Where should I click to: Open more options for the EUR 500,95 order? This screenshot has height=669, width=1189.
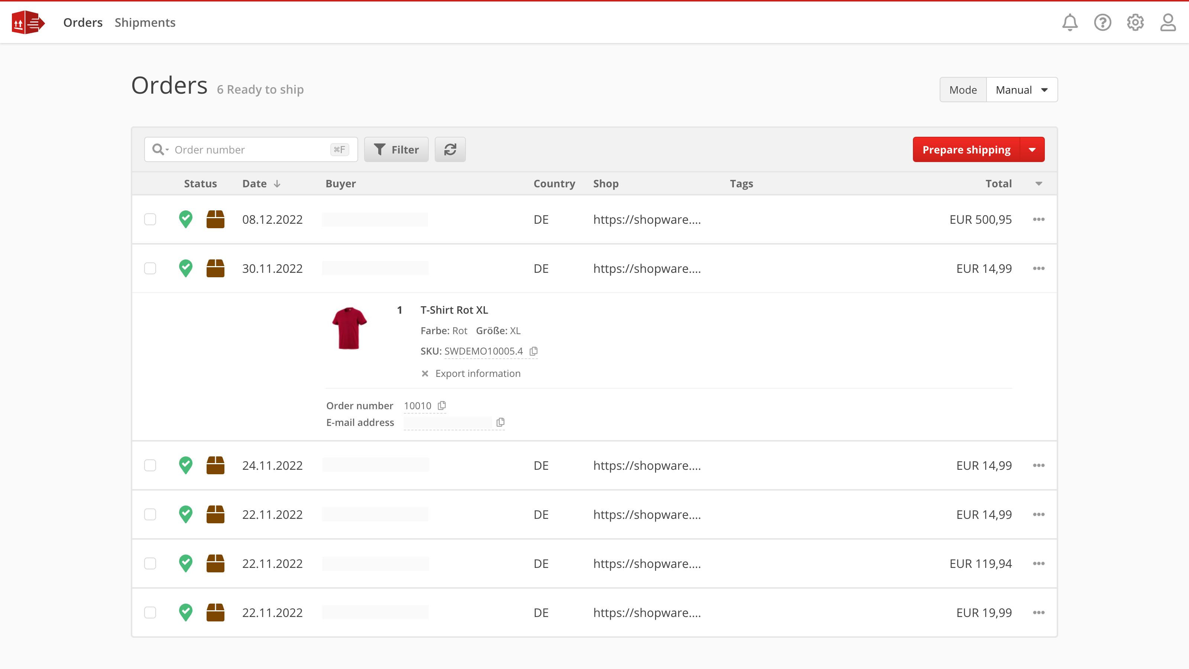point(1039,219)
